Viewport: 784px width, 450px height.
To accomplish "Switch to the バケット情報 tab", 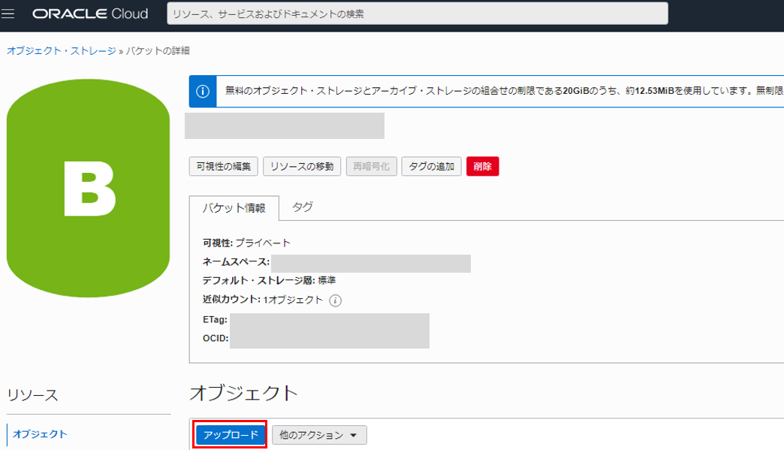I will point(234,208).
